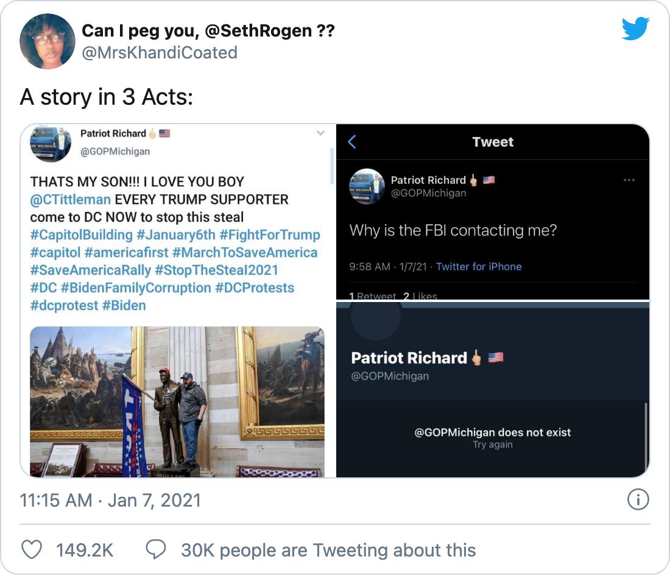
Task: Click the Twitter bird logo
Action: click(635, 28)
